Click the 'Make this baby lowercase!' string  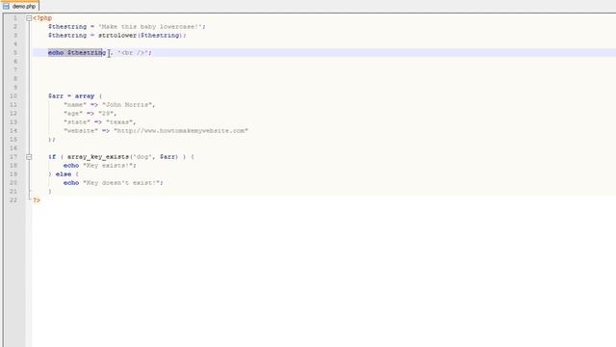(150, 27)
